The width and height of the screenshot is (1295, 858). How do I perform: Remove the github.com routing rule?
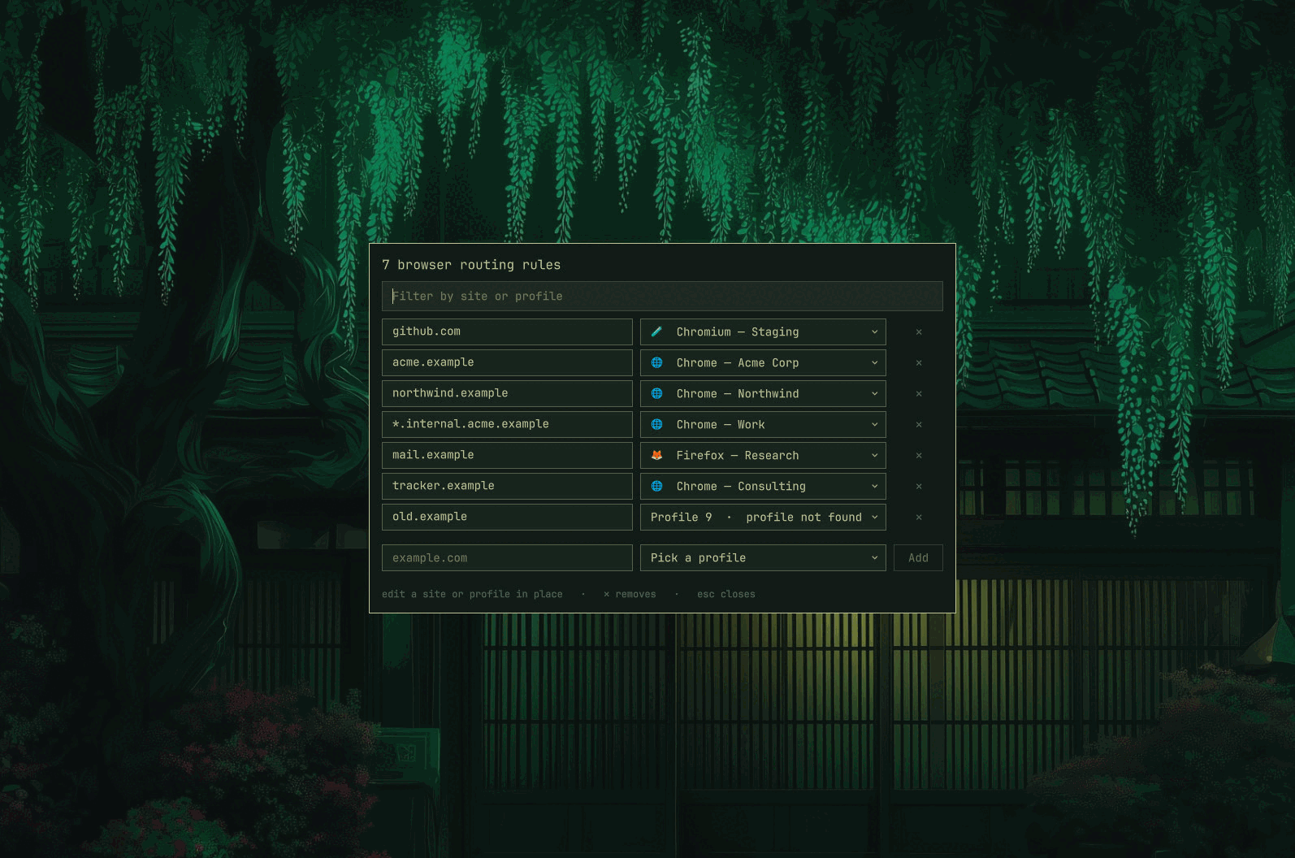click(x=919, y=332)
